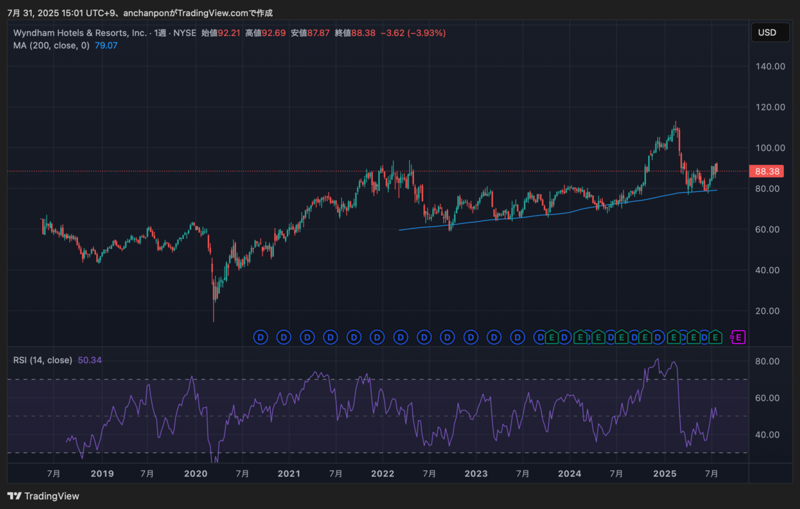Click the MA value 79.07

coord(106,45)
